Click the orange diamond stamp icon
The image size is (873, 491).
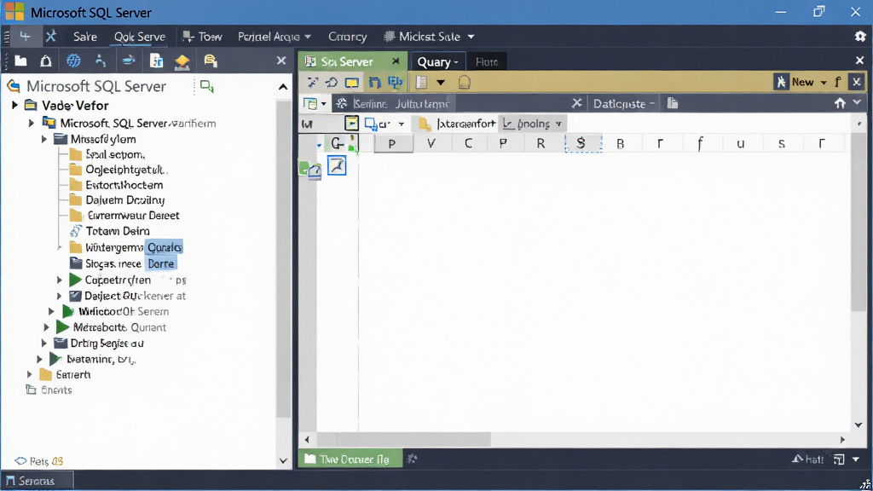coord(182,61)
